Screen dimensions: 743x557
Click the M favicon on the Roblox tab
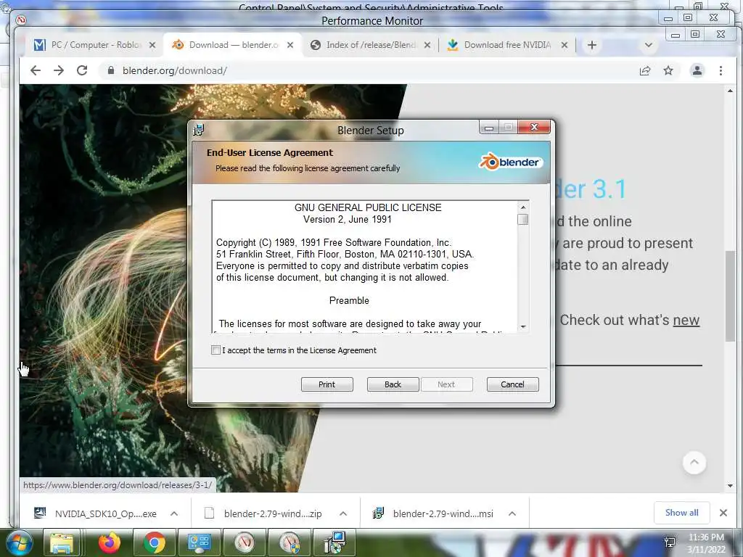pyautogui.click(x=39, y=45)
